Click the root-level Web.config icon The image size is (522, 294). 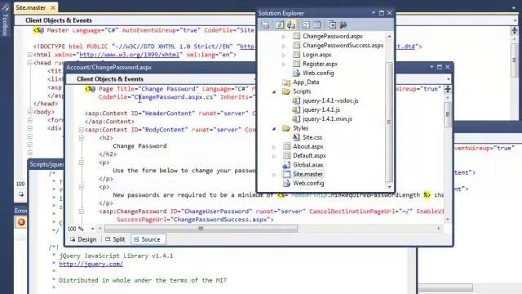(x=286, y=183)
